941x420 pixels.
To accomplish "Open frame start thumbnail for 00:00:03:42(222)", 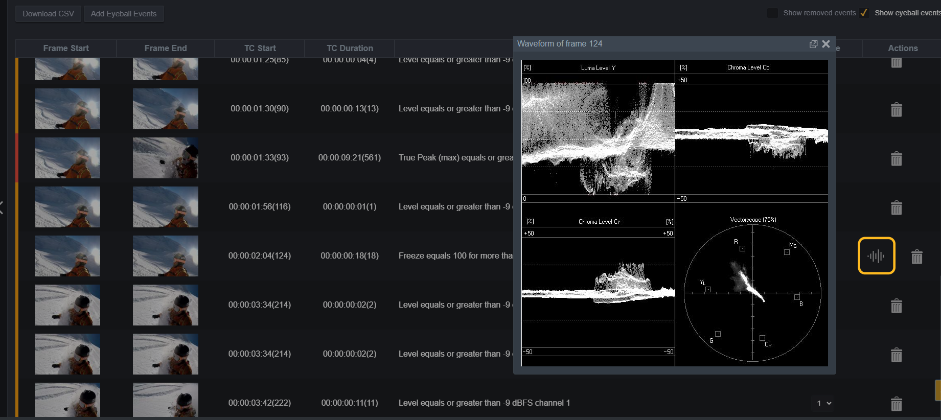I will (67, 400).
